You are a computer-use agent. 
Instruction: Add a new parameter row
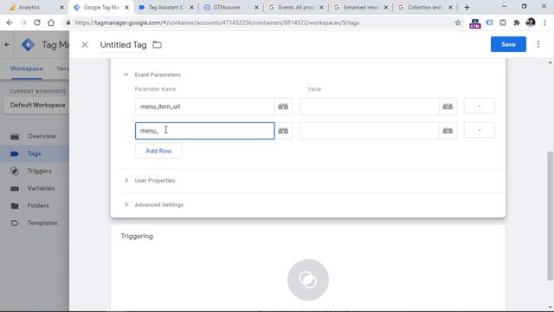[x=158, y=151]
